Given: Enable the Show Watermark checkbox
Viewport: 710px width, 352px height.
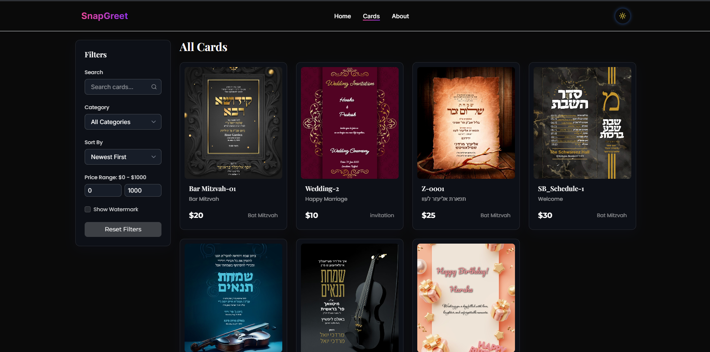Looking at the screenshot, I should pyautogui.click(x=88, y=209).
